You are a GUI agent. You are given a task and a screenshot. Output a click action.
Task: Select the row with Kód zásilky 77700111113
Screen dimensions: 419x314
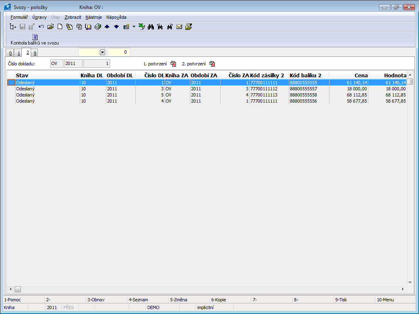[x=264, y=95]
